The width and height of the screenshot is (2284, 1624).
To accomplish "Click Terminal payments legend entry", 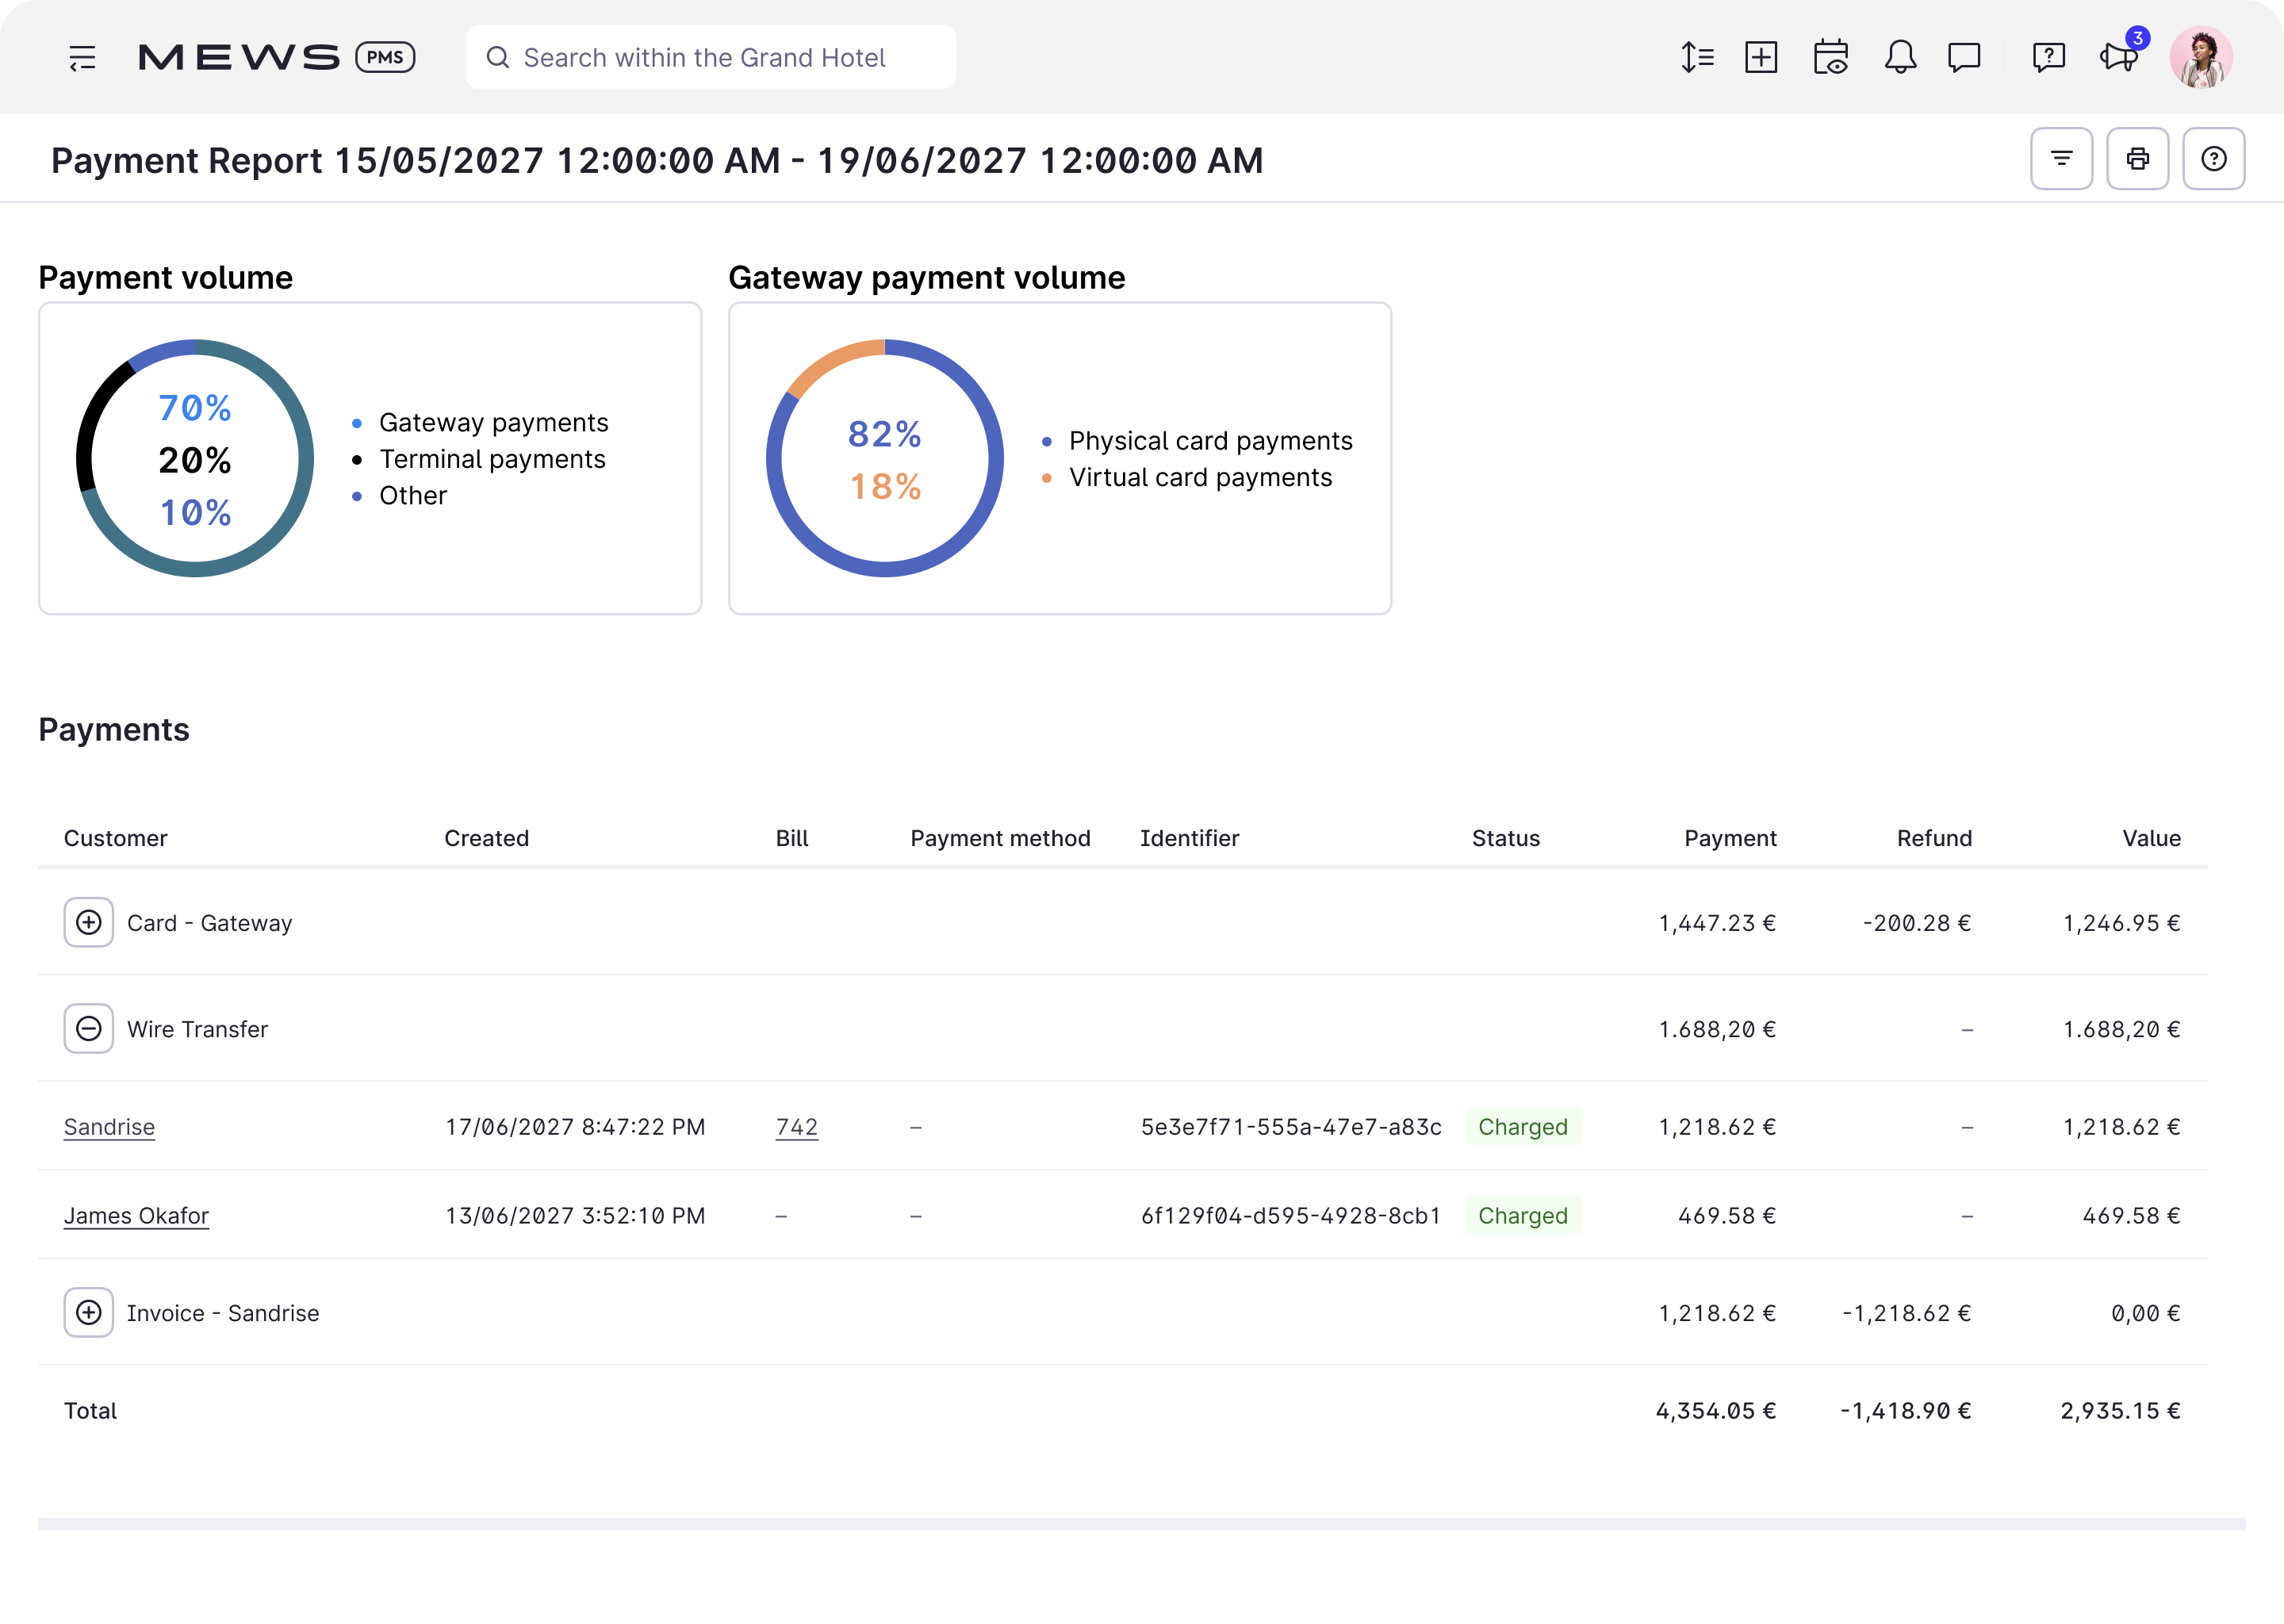I will pos(479,459).
